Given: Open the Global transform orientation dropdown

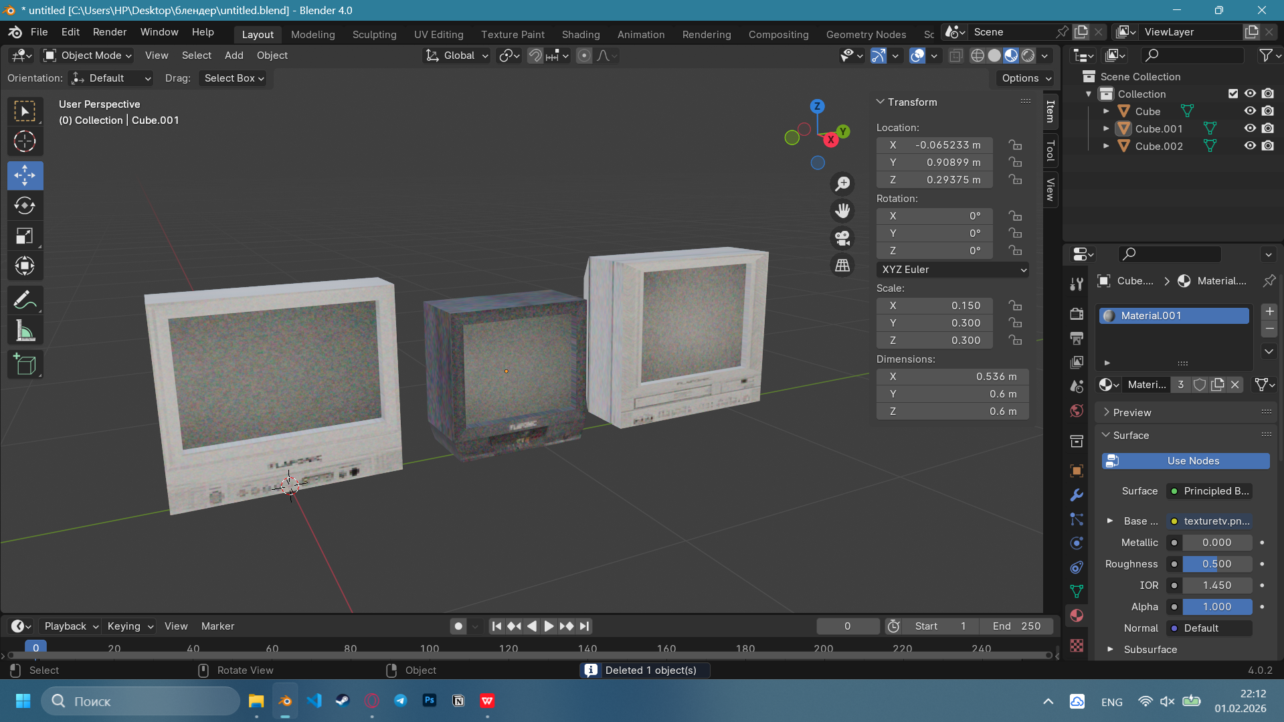Looking at the screenshot, I should pyautogui.click(x=458, y=56).
